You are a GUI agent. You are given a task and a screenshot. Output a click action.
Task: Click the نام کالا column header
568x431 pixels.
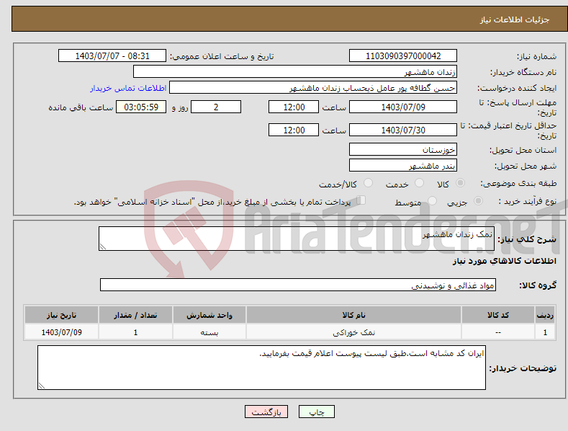point(353,315)
